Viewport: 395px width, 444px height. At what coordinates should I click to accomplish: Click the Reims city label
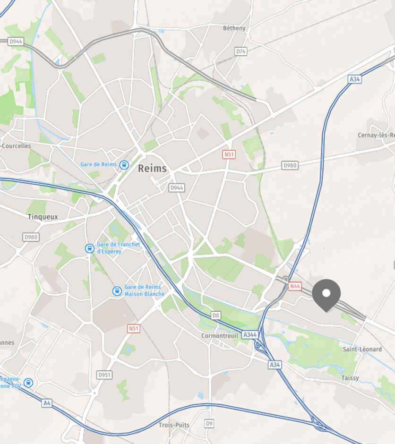coord(152,169)
